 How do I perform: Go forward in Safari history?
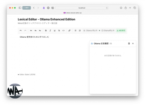[38, 8]
